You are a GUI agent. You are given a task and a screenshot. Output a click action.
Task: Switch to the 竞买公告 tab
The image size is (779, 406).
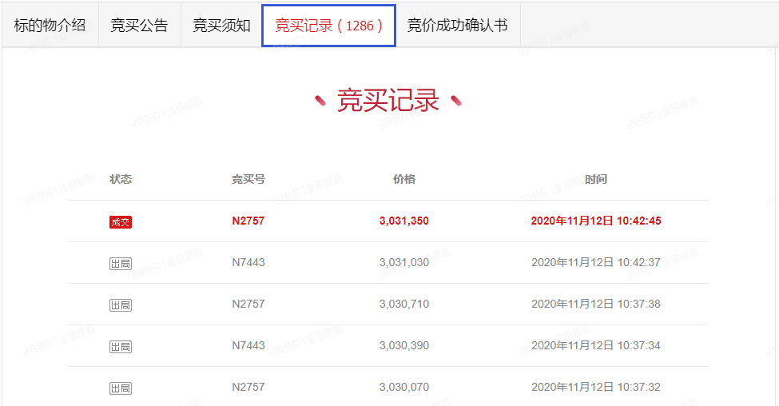[139, 25]
